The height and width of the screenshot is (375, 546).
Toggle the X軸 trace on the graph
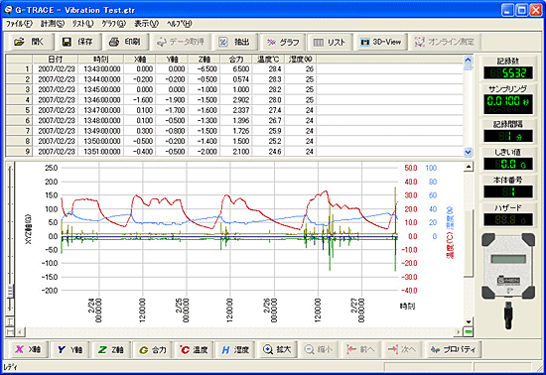29,349
